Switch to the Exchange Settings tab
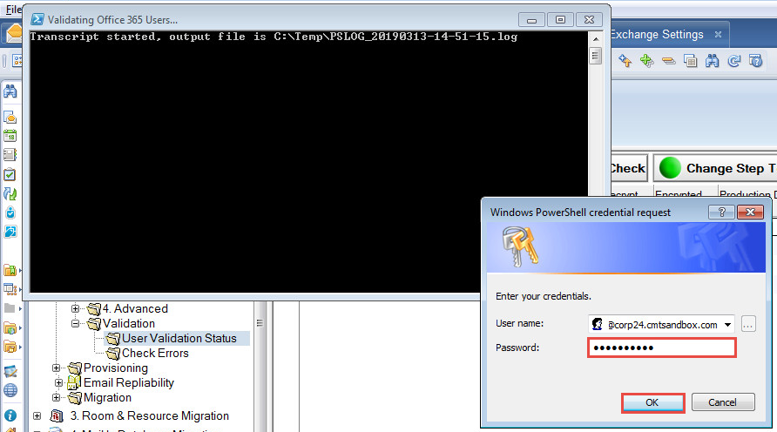This screenshot has height=432, width=777. pyautogui.click(x=657, y=34)
